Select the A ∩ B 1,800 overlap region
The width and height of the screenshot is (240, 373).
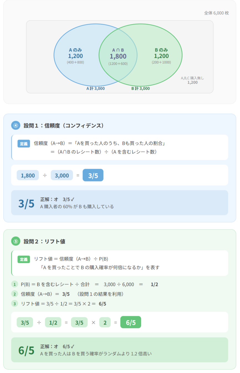pyautogui.click(x=118, y=56)
